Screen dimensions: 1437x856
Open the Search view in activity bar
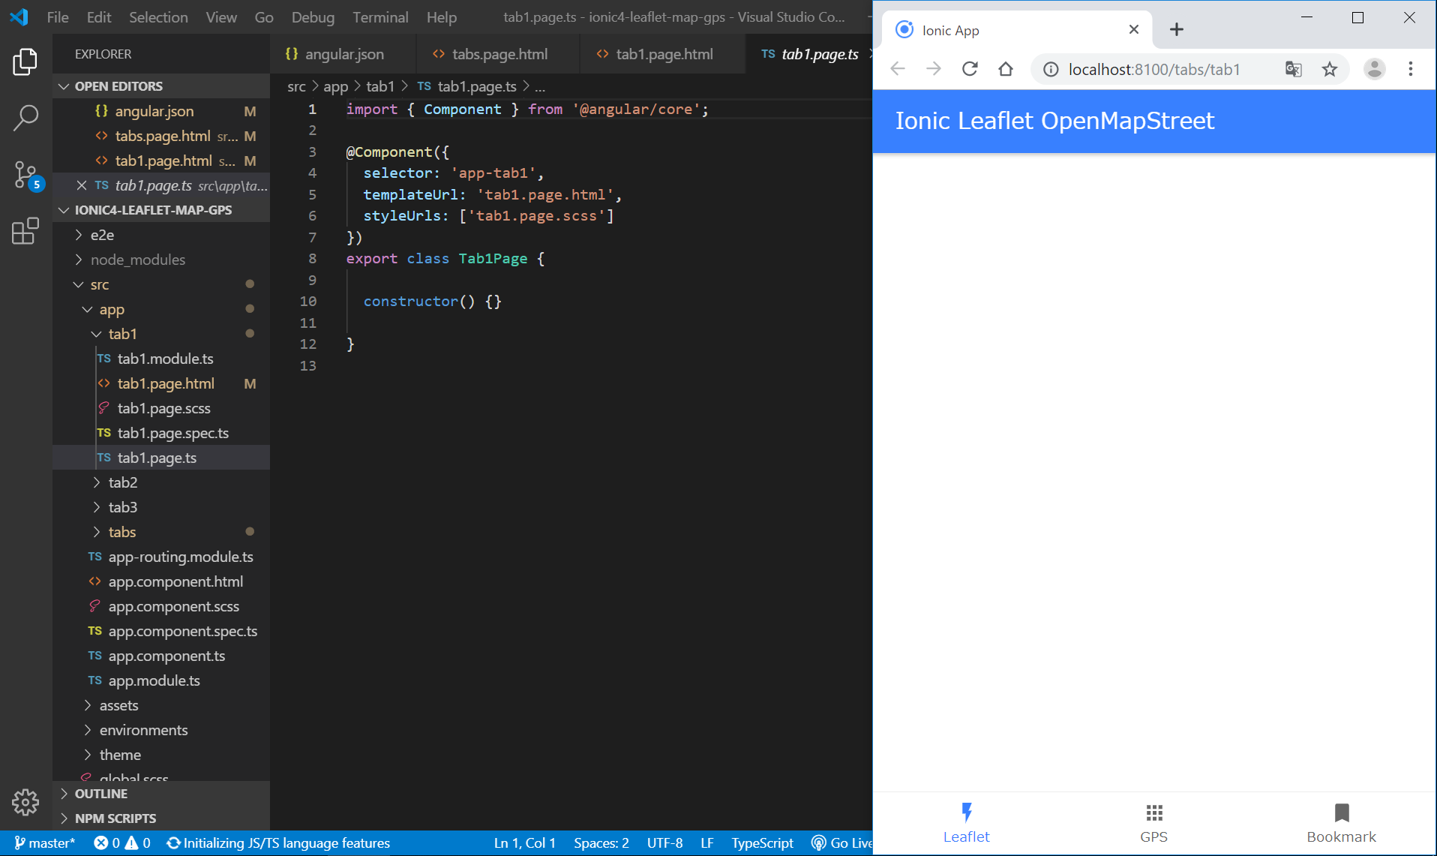[25, 118]
